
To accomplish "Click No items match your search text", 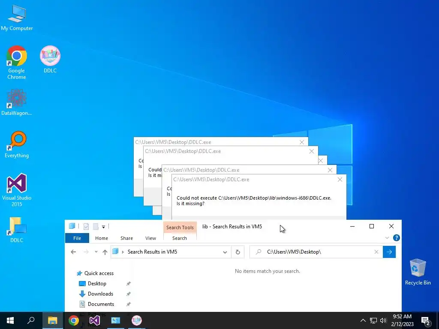I will (x=268, y=271).
